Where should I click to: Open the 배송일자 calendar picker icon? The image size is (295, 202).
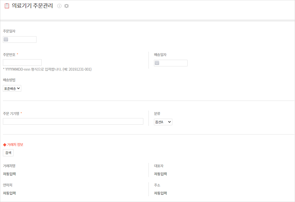point(157,63)
